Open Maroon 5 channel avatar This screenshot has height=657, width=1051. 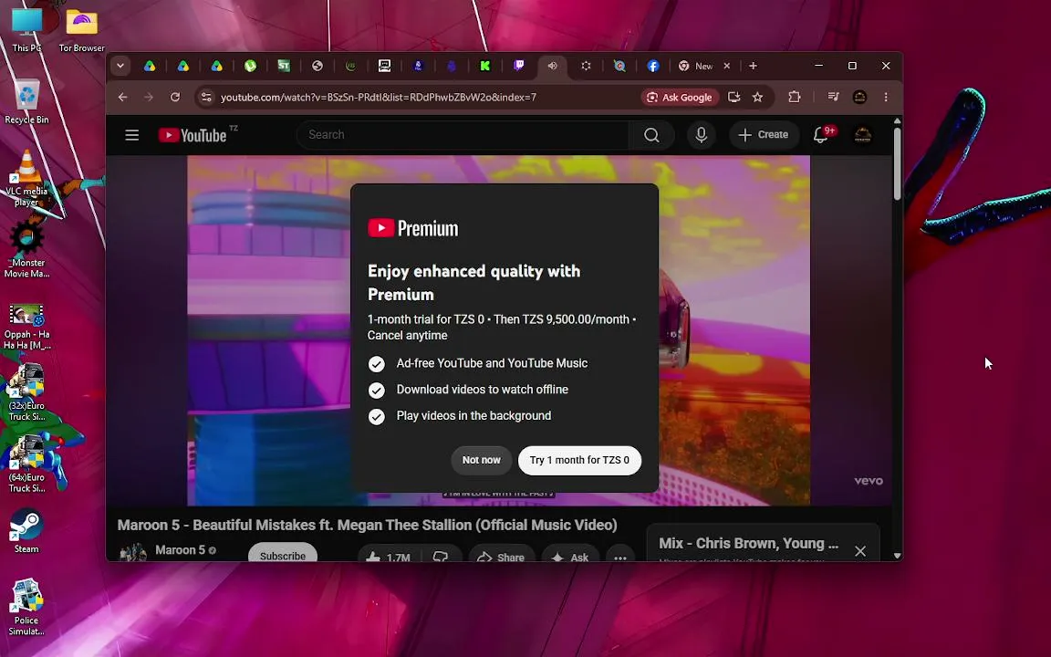[132, 552]
